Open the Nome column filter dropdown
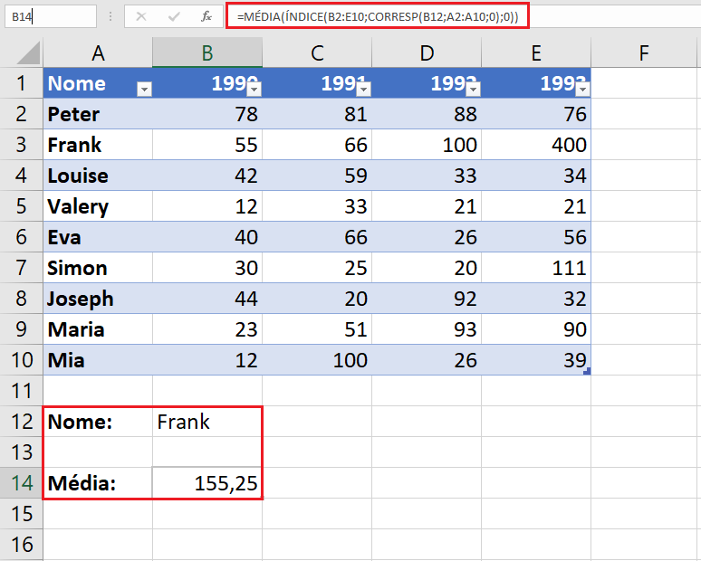 (144, 90)
